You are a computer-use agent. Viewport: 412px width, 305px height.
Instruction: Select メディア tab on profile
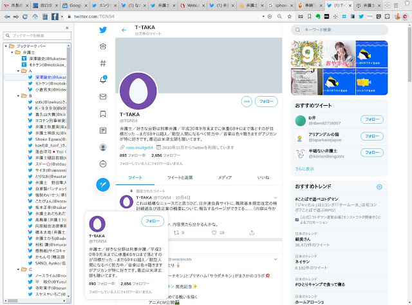225,177
